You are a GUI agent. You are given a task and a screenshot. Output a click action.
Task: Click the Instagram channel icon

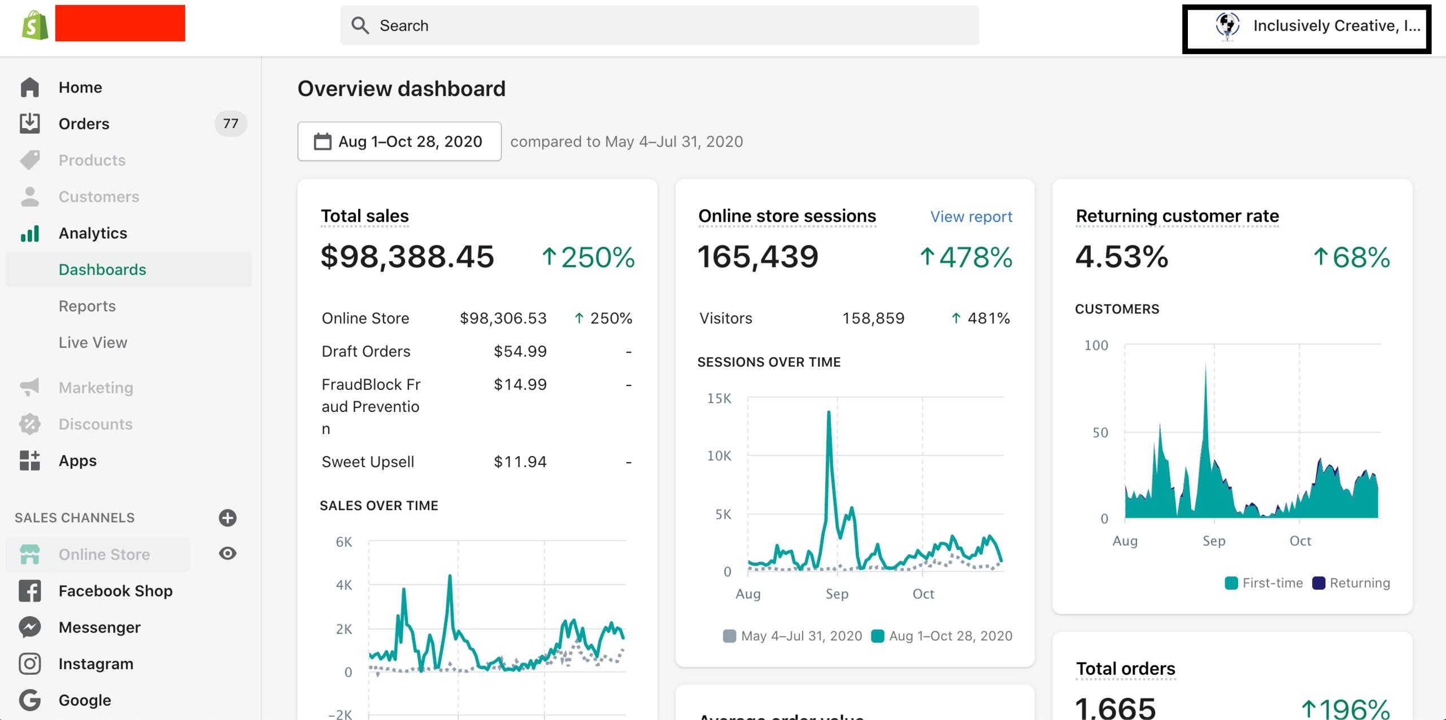[29, 664]
